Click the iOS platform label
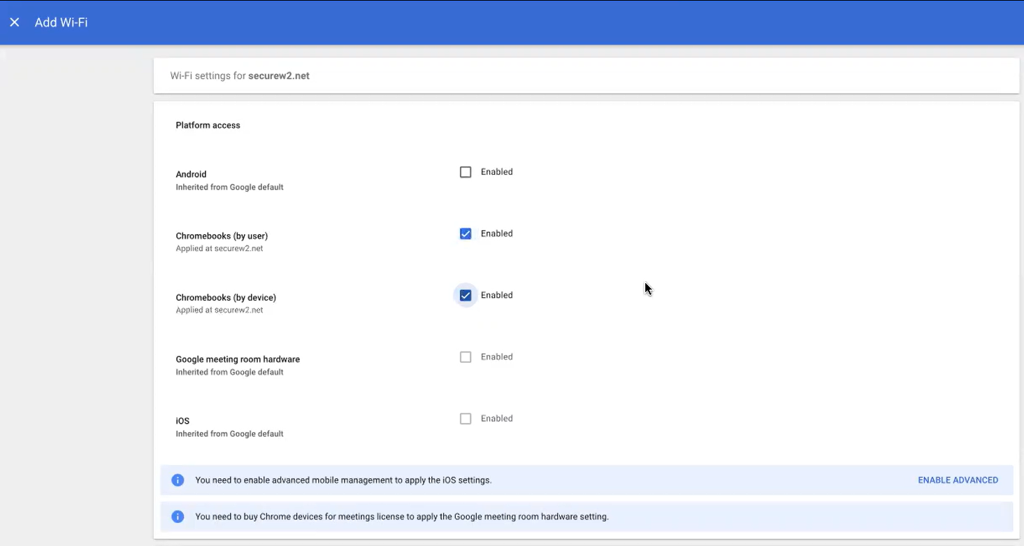 [182, 421]
